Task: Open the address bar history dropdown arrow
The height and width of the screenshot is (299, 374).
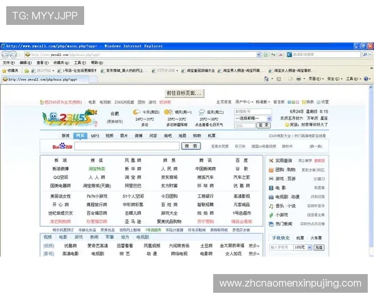Action: (259, 55)
